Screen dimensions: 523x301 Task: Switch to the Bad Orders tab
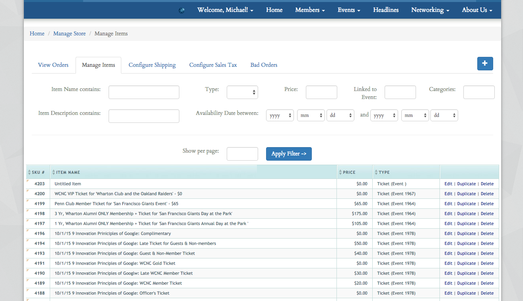point(264,65)
